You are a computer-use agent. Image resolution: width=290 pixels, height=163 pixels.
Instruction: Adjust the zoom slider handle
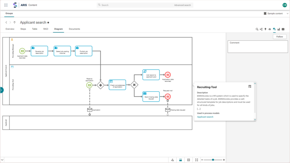pyautogui.click(x=213, y=160)
